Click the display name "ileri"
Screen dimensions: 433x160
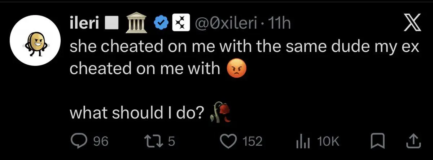(84, 24)
